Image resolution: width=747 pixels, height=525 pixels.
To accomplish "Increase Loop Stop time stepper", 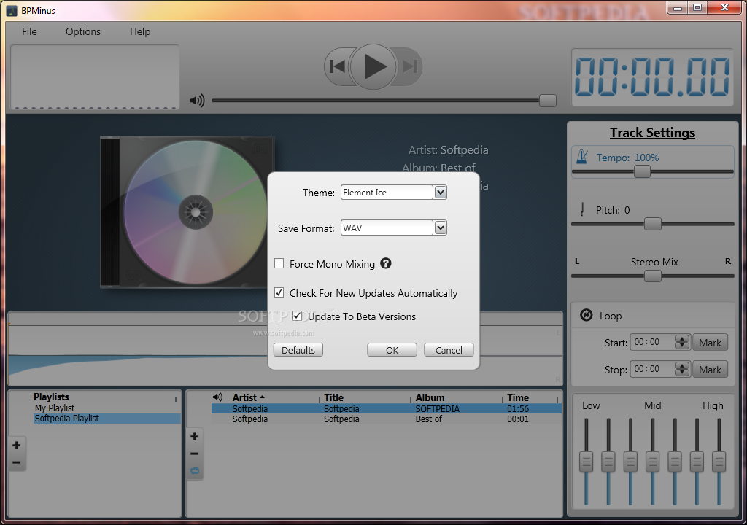I will (682, 366).
